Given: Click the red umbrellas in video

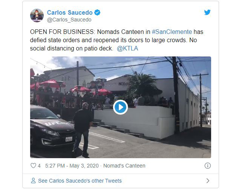Looking at the screenshot, I should coord(72,88).
